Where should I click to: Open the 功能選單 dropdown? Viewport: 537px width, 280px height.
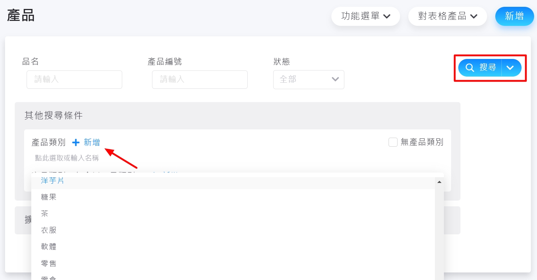[x=366, y=16]
